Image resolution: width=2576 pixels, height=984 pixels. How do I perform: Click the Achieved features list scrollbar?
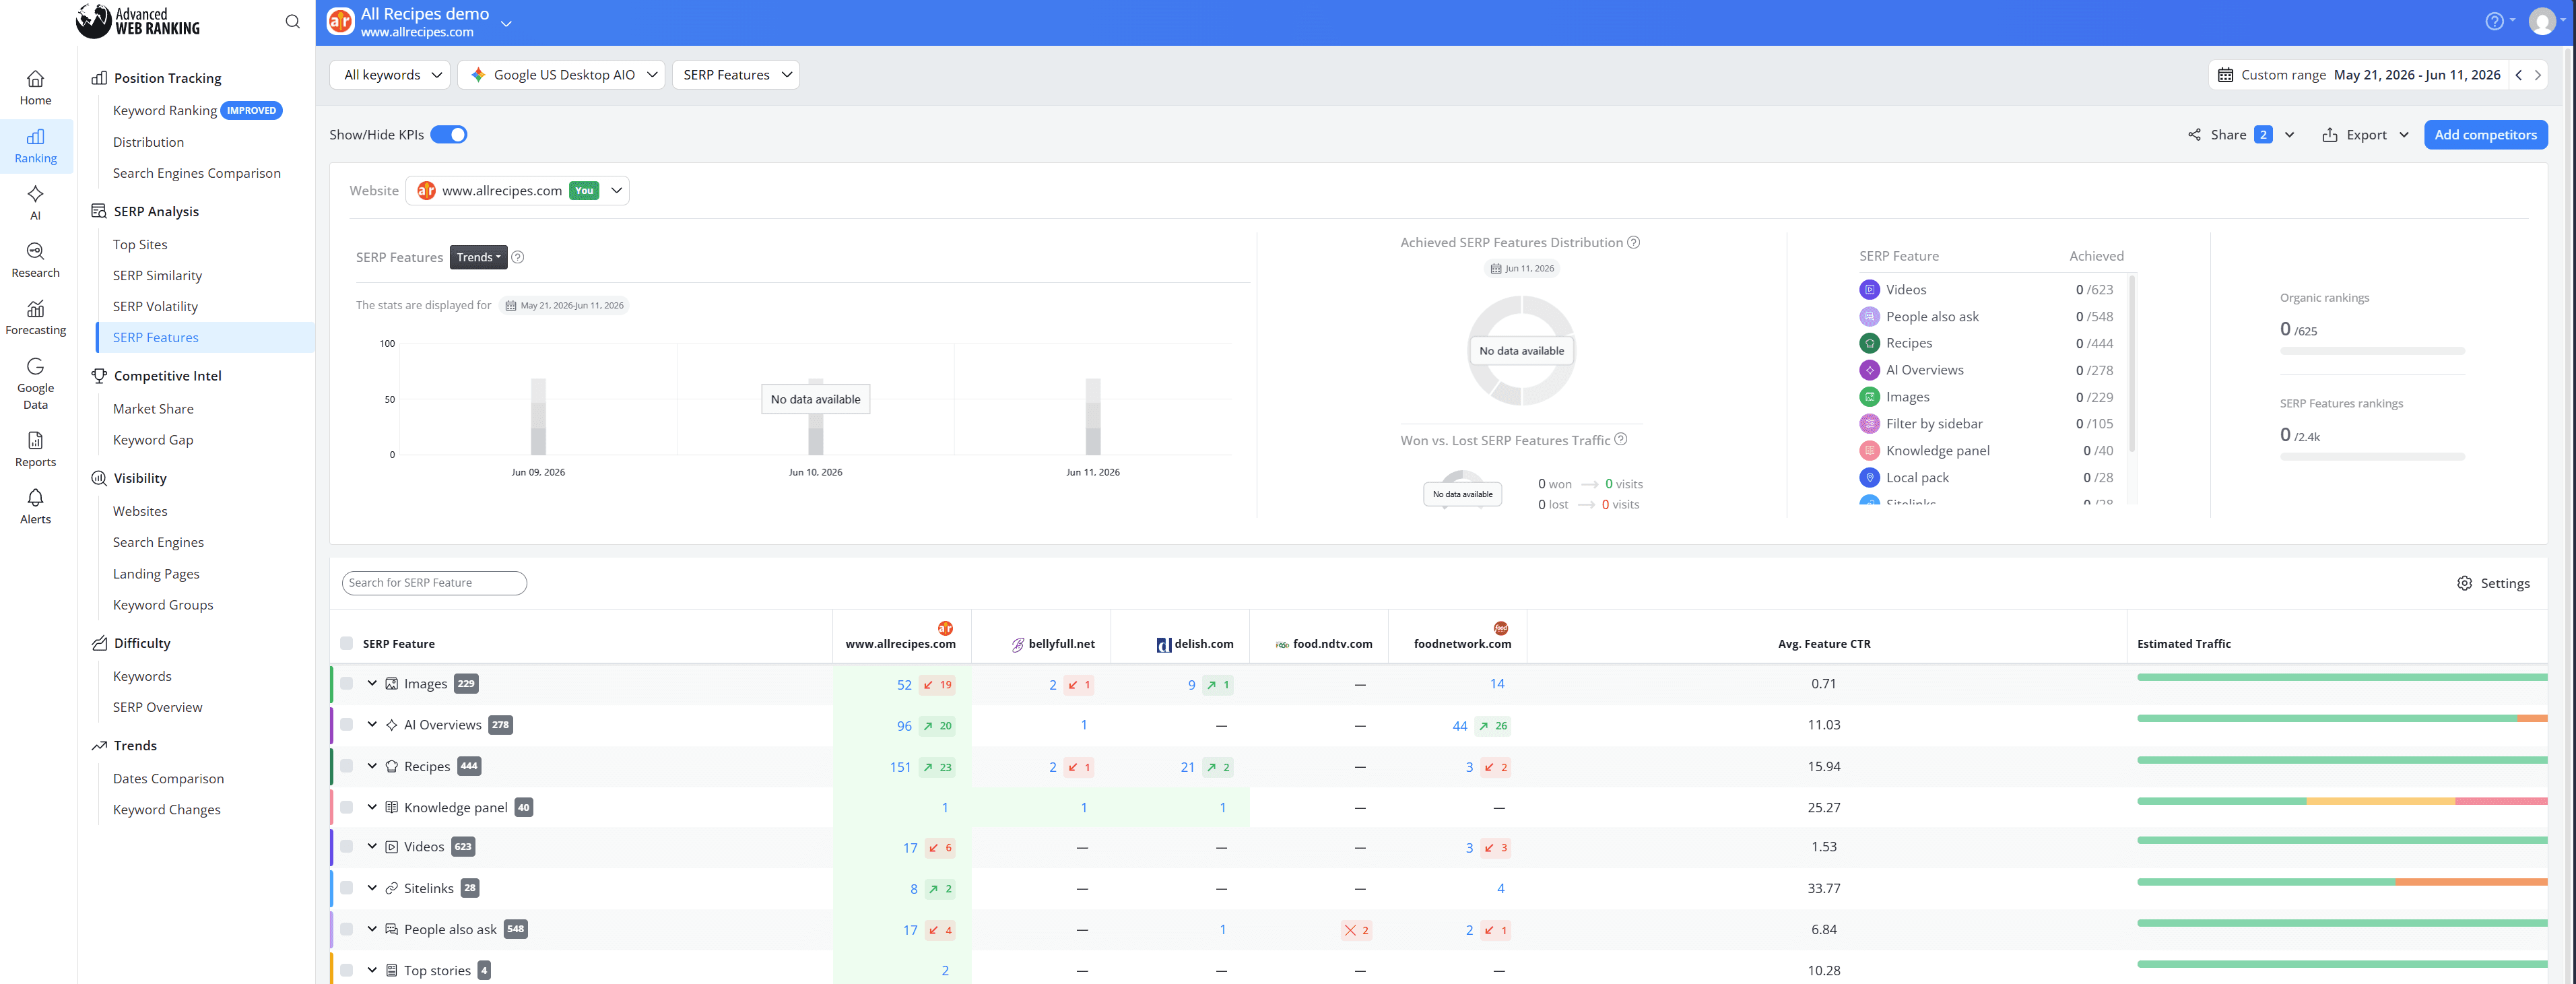pyautogui.click(x=2132, y=363)
